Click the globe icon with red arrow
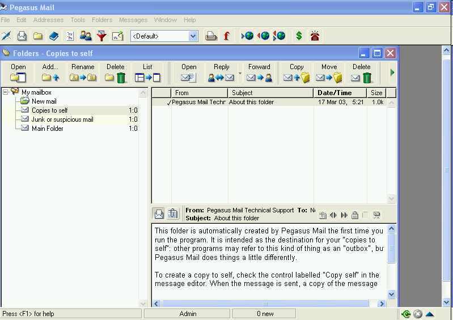This screenshot has width=453, height=320. (264, 36)
